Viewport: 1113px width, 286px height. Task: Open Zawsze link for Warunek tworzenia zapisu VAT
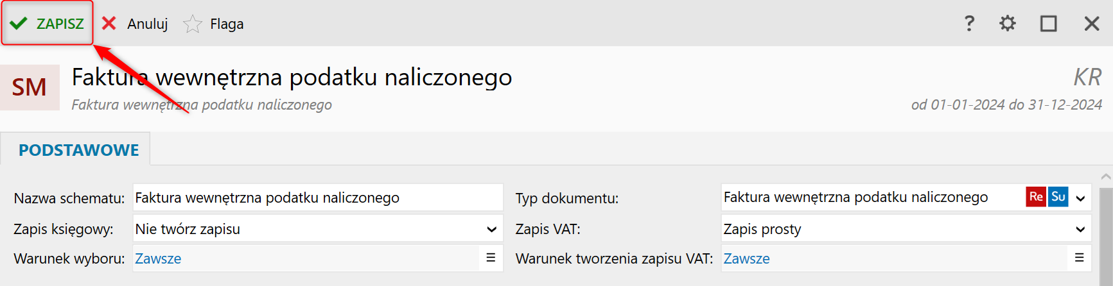[x=746, y=258]
